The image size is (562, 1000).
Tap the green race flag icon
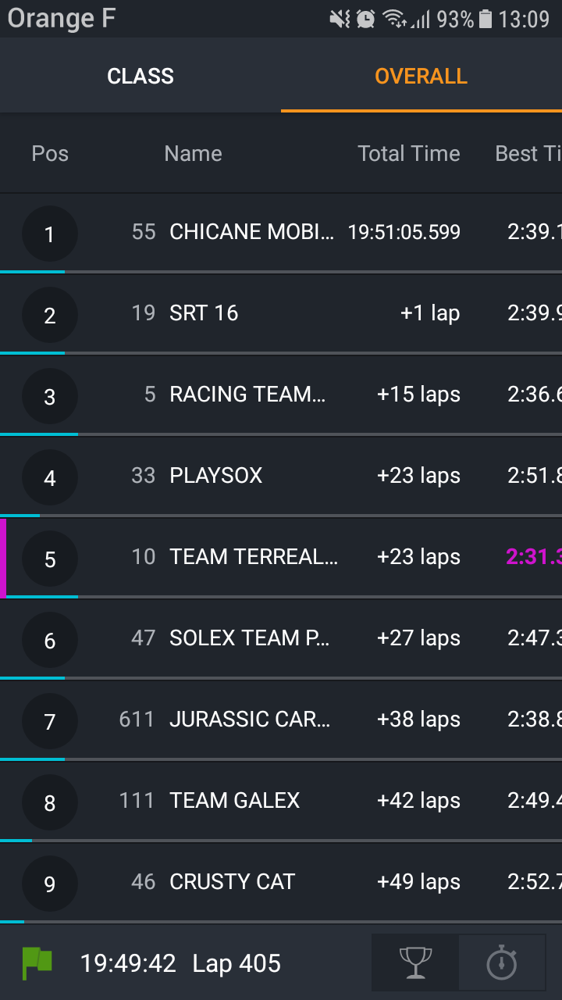click(37, 963)
